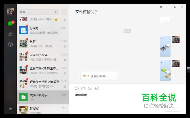Open the 订阅号 subscriptions conversation

43,30
